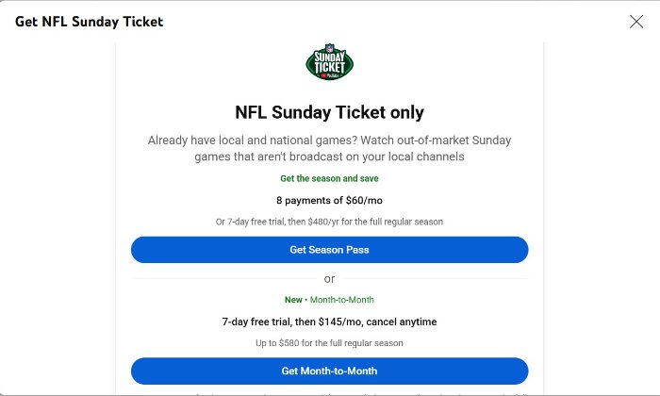Select the "NFL Sunday Ticket only" heading

[x=329, y=113]
